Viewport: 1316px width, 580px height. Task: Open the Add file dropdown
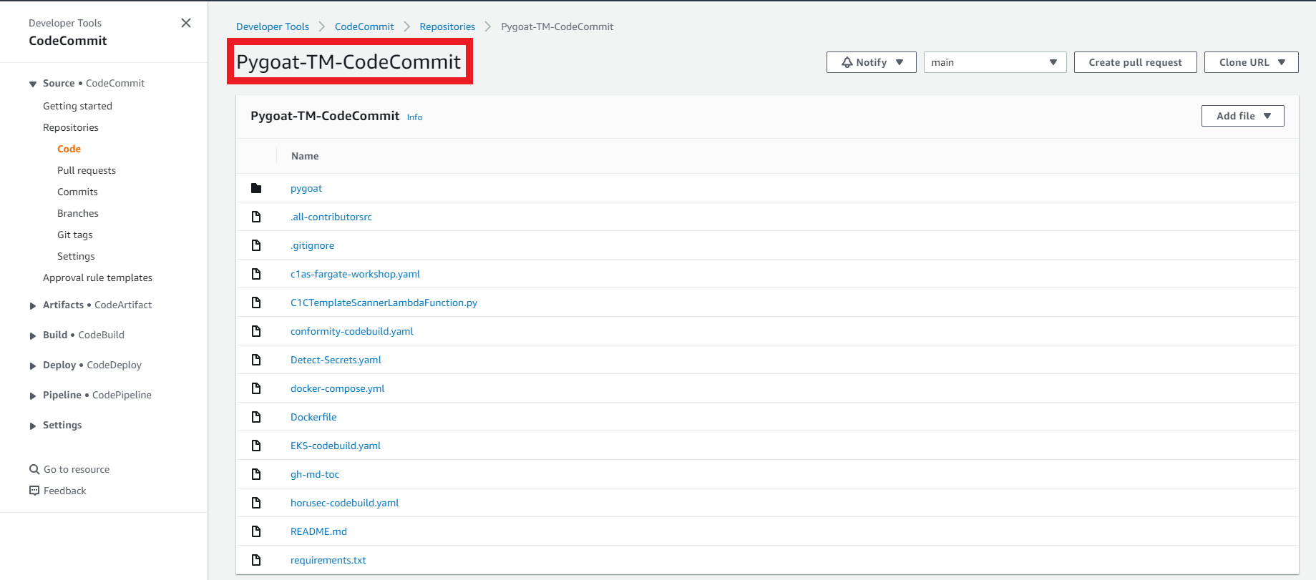point(1242,116)
